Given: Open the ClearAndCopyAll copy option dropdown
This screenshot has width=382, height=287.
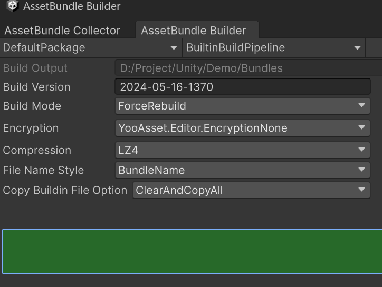Looking at the screenshot, I should (x=251, y=190).
